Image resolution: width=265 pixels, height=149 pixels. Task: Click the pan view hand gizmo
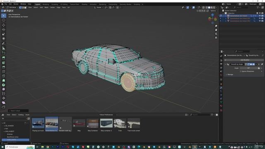click(x=216, y=30)
